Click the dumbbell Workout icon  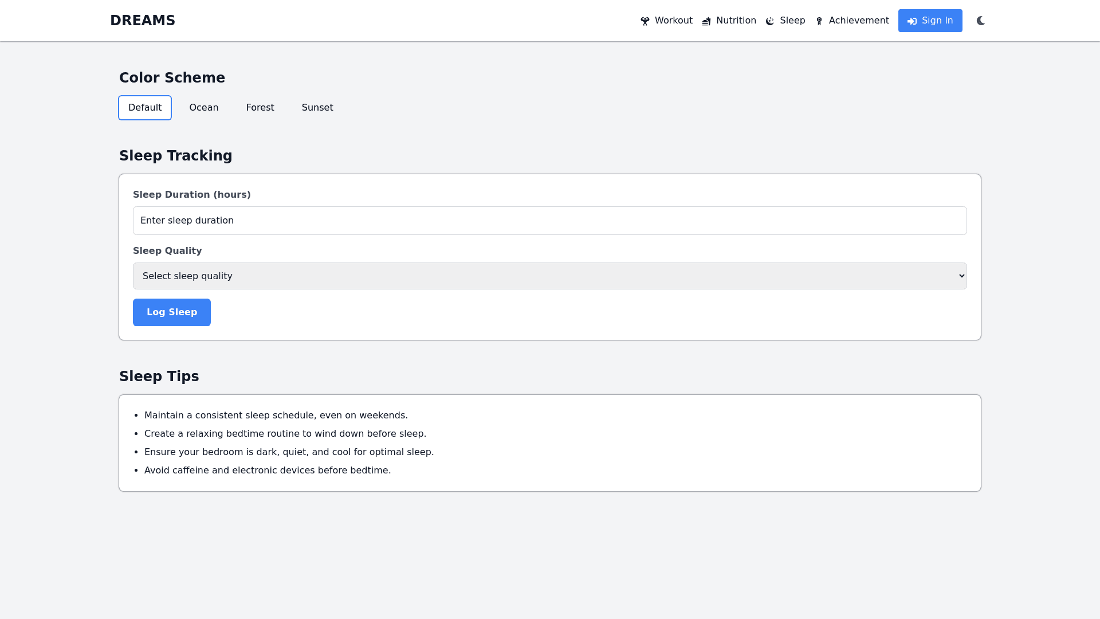[645, 21]
